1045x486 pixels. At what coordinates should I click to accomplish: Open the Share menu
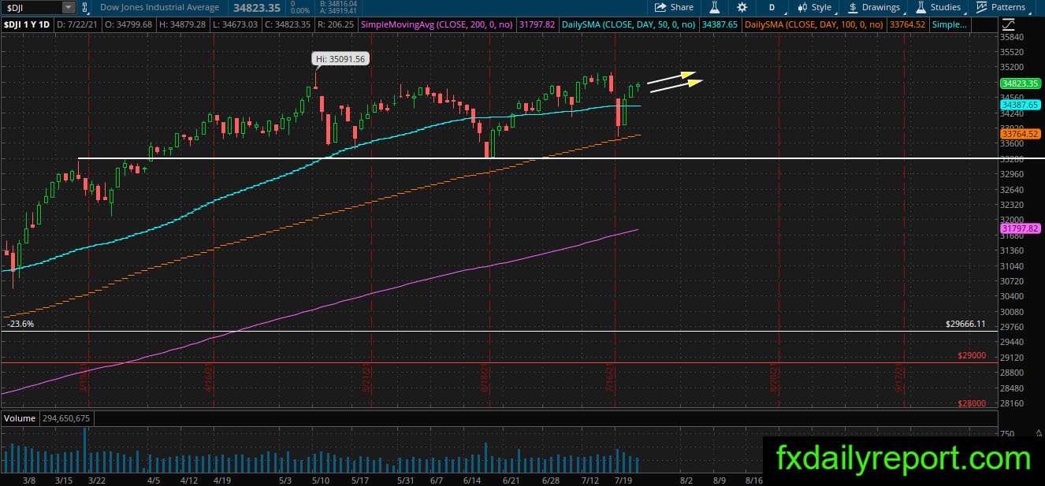tap(675, 7)
